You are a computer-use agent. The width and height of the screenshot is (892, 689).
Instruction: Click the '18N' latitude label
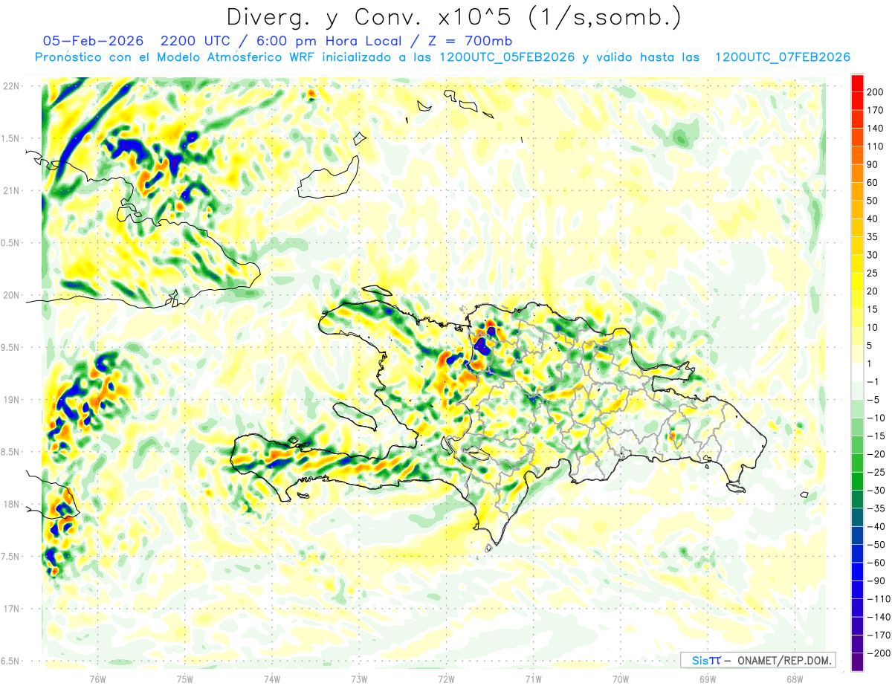pyautogui.click(x=11, y=504)
